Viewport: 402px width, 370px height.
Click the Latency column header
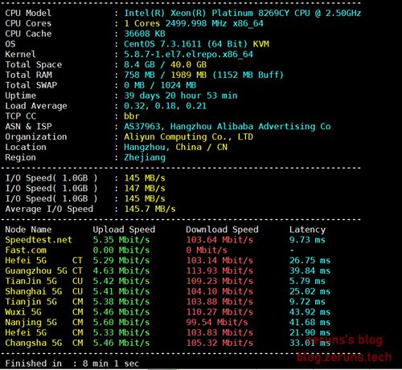(x=307, y=230)
